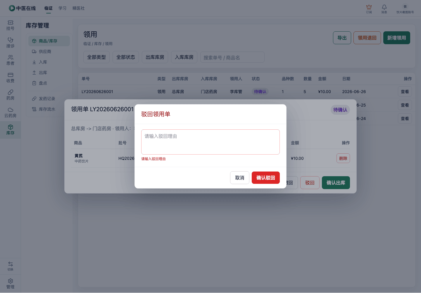Open 患者 sidebar item
421x293 pixels.
pyautogui.click(x=11, y=60)
